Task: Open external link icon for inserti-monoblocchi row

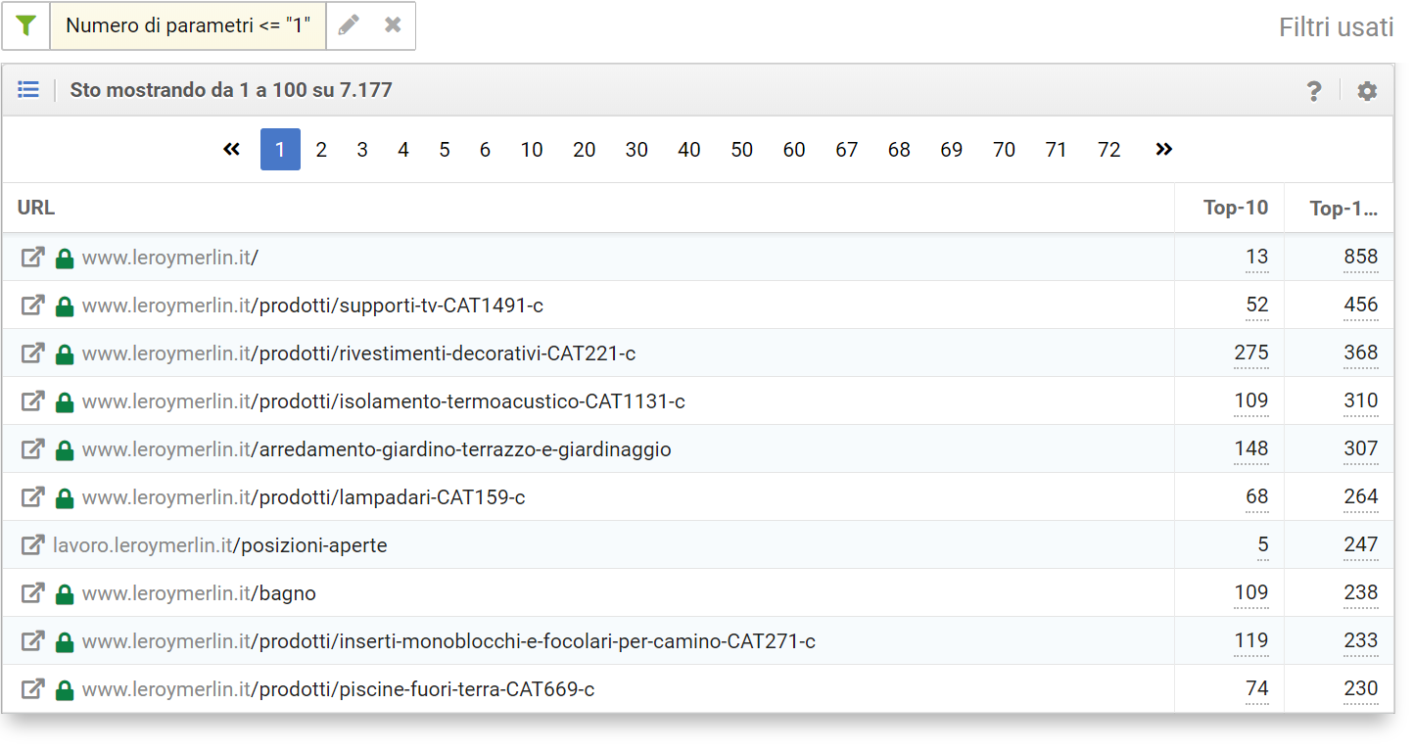Action: [33, 640]
